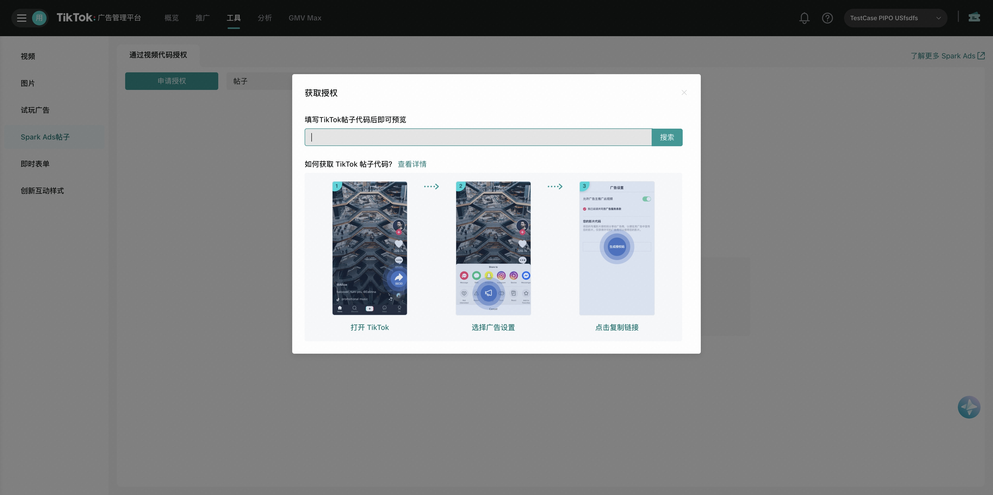Open the floating assistant star icon
The height and width of the screenshot is (495, 993).
coord(969,407)
